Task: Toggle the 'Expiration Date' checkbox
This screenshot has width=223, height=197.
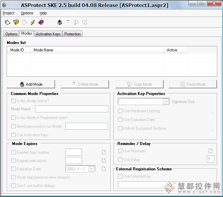Action: pyautogui.click(x=13, y=169)
